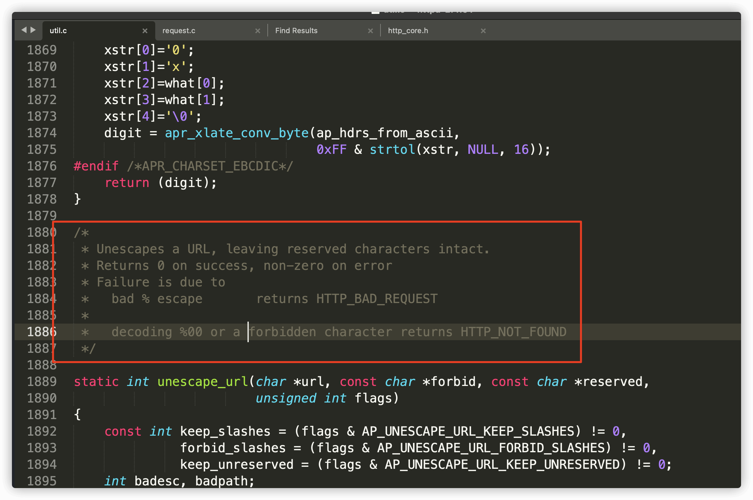Switch to the request.c tab

point(179,31)
